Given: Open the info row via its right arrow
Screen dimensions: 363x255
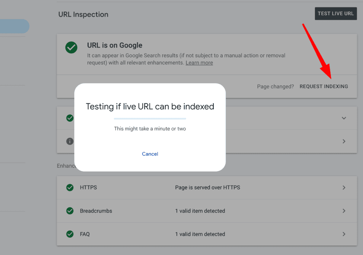Looking at the screenshot, I should click(x=344, y=141).
